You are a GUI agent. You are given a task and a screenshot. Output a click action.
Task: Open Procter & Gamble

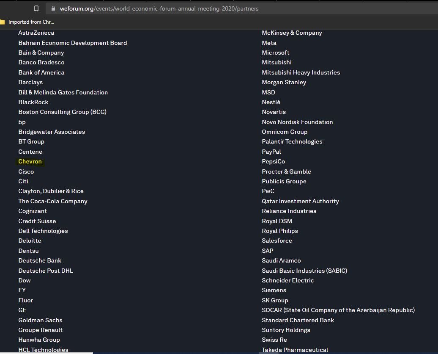pos(286,171)
